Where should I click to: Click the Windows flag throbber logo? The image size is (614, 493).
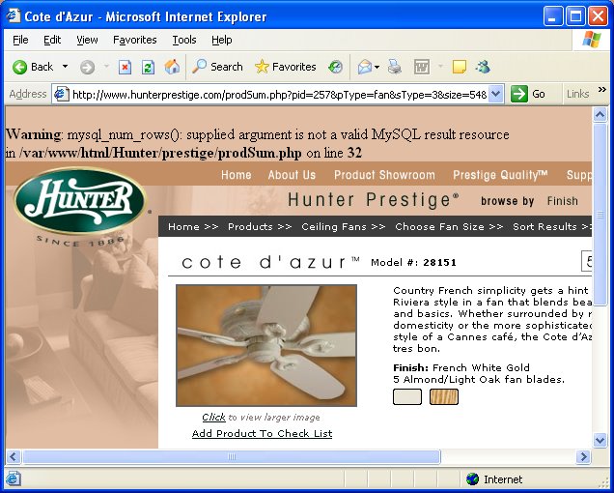pos(591,40)
